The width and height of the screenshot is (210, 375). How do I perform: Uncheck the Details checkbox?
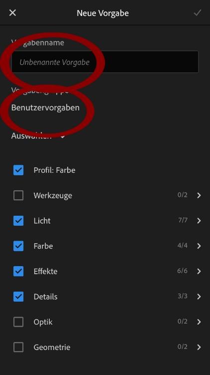(18, 297)
